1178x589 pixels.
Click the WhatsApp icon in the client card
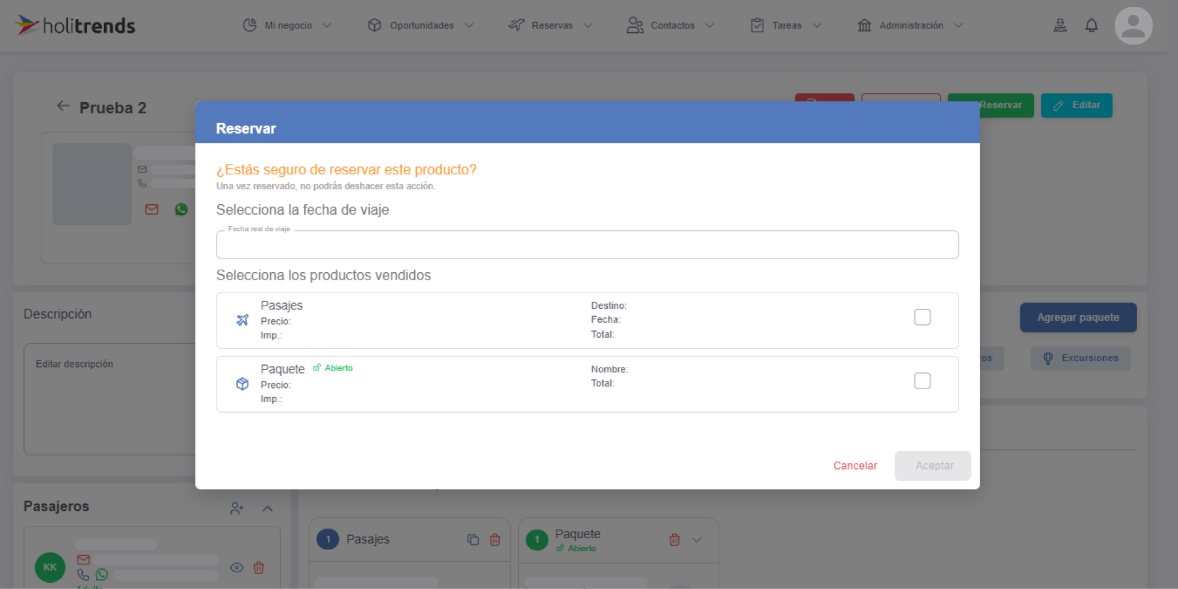181,210
